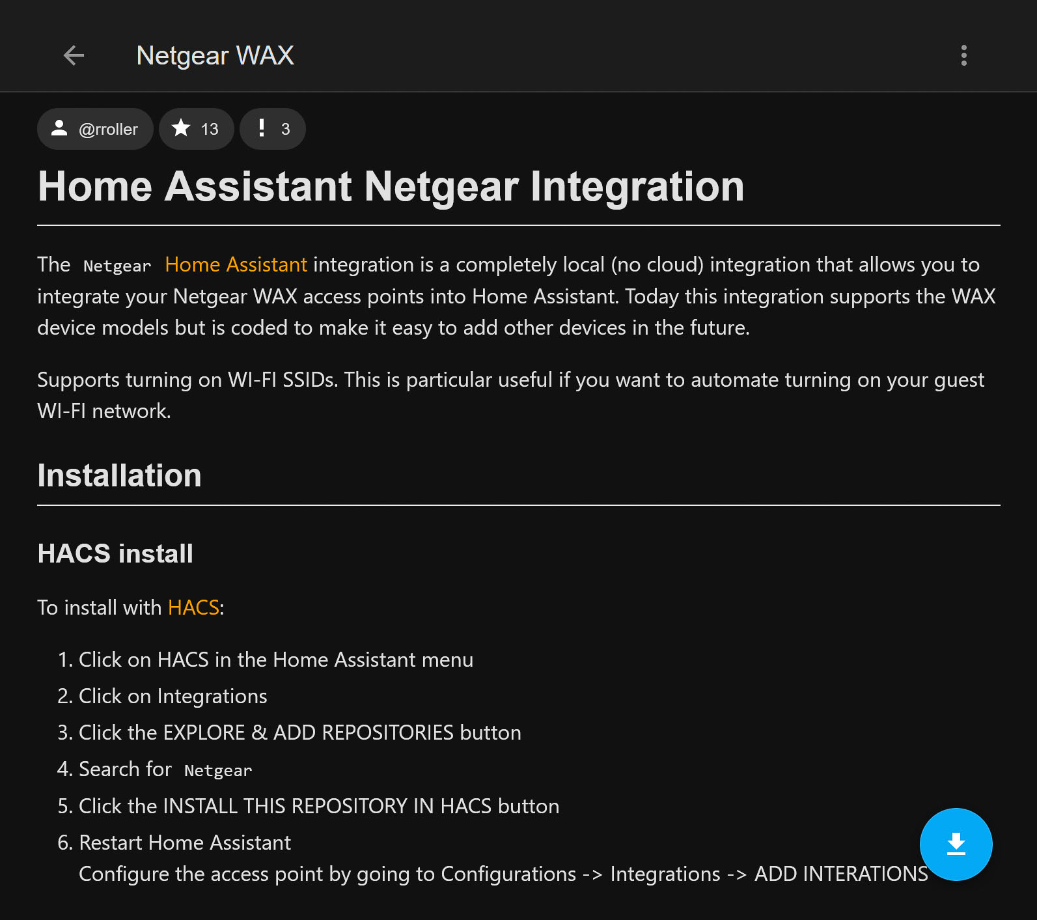Click the person icon in the author chip

tap(59, 128)
